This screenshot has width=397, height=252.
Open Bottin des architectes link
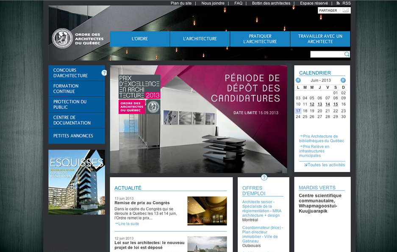[x=271, y=3]
